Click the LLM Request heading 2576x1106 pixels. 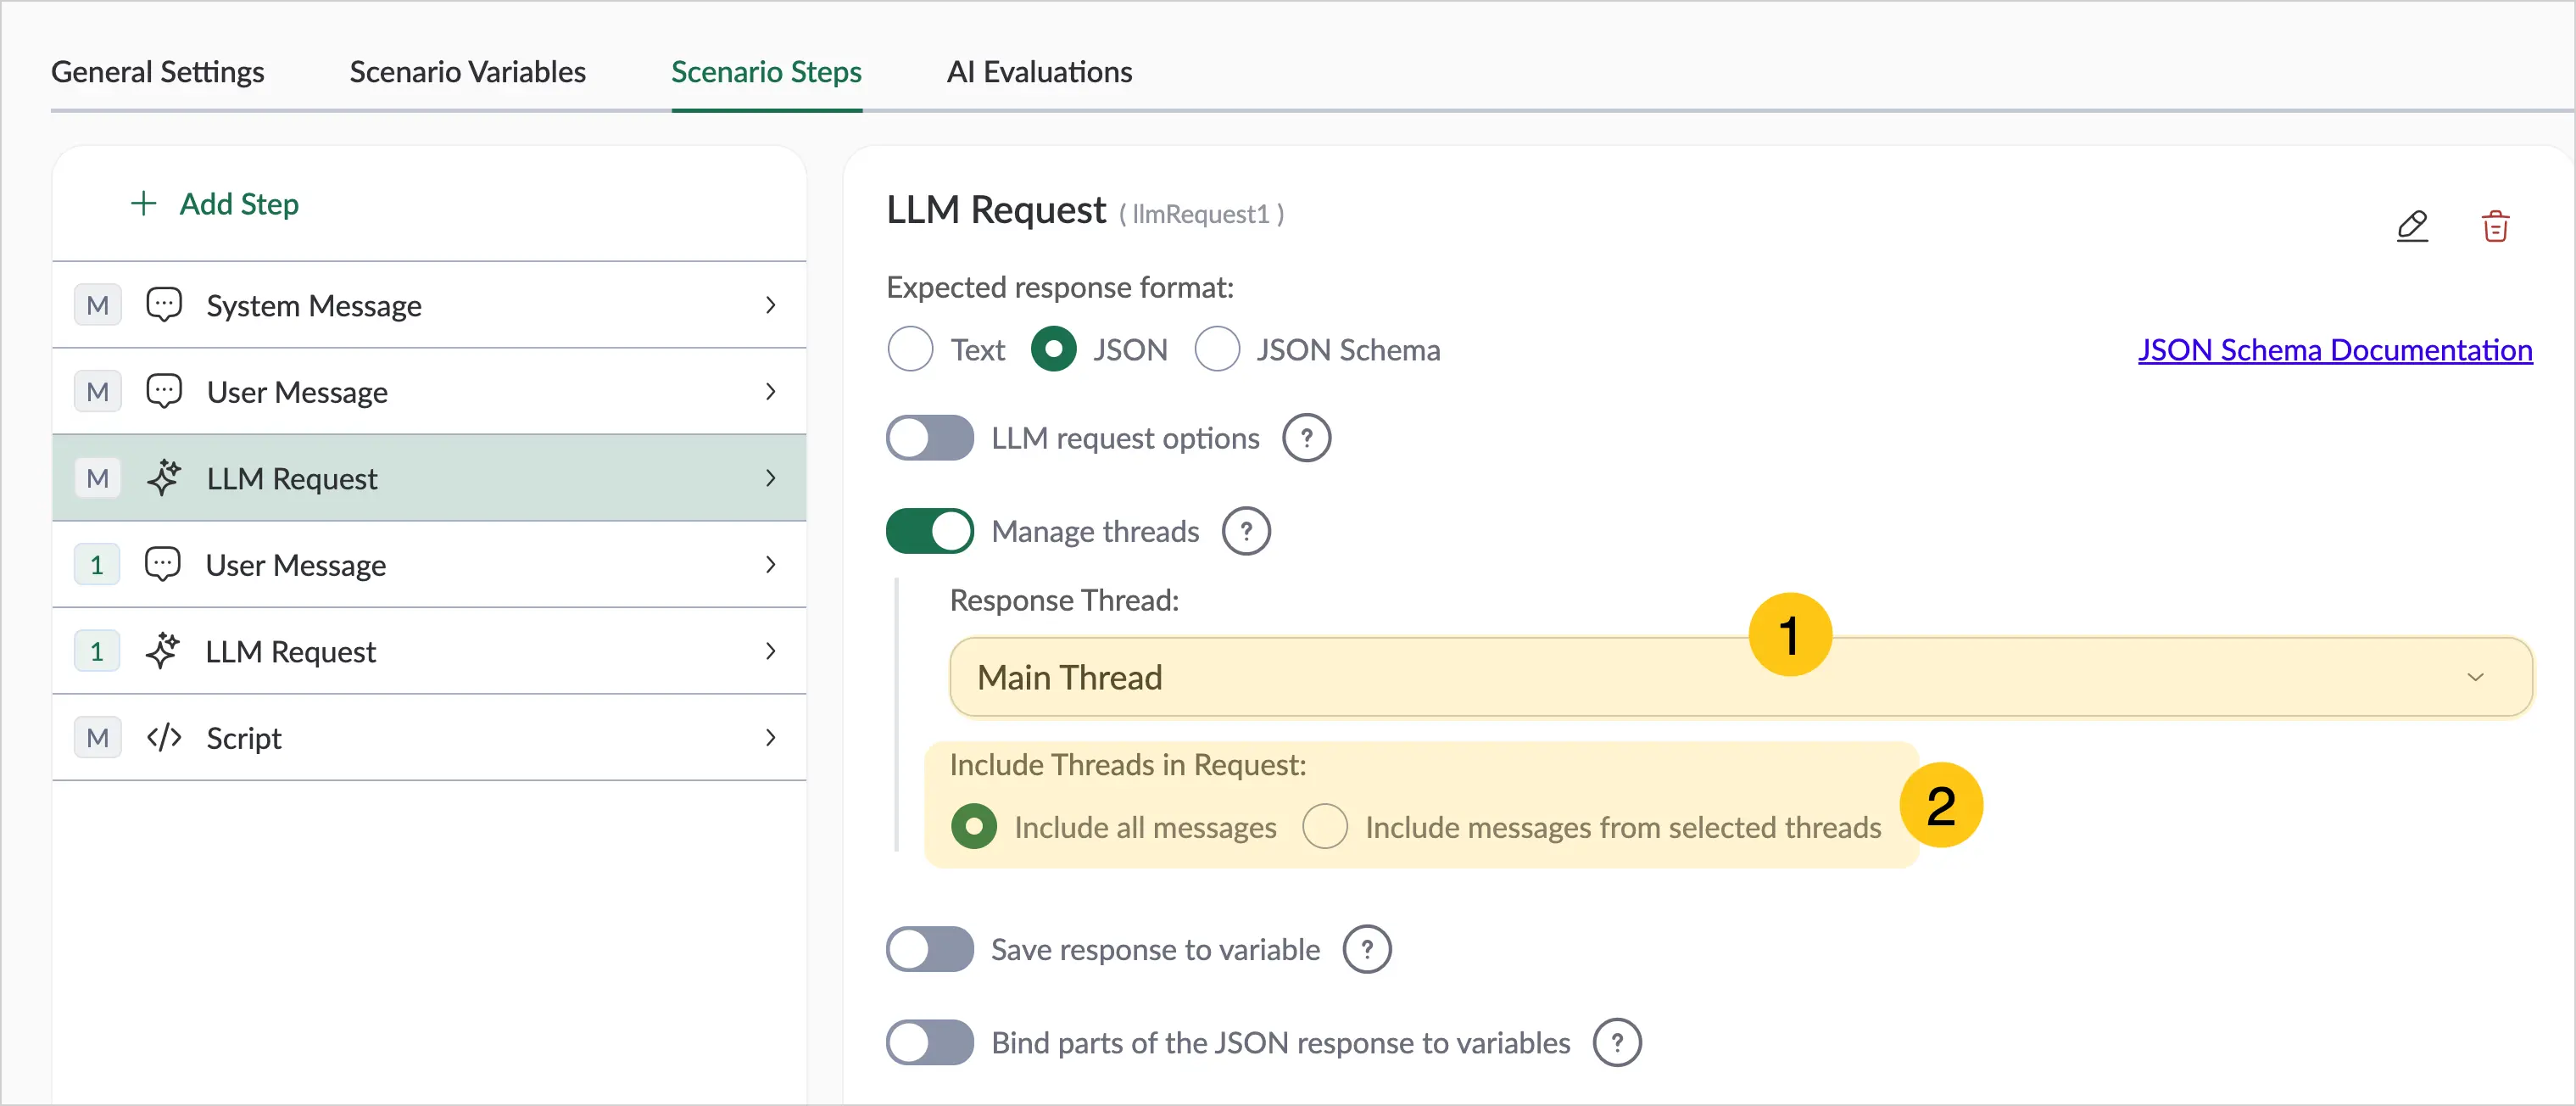coord(996,210)
